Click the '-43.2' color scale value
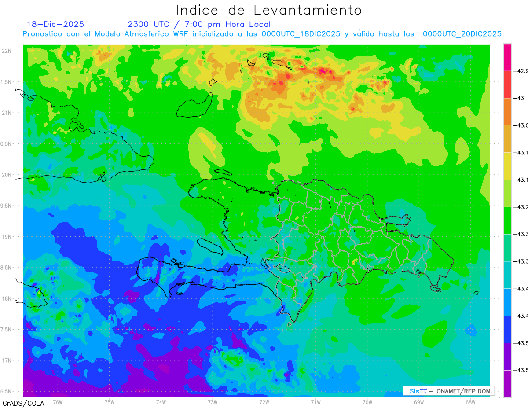The height and width of the screenshot is (408, 528). 521,207
